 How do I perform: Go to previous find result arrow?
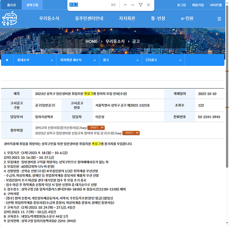coord(125,5)
